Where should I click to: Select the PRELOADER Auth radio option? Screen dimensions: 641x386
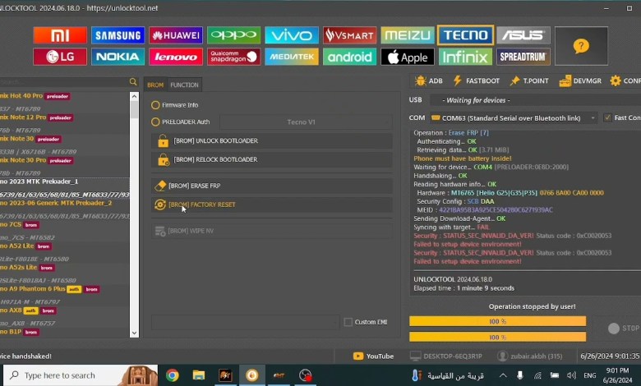(x=156, y=122)
